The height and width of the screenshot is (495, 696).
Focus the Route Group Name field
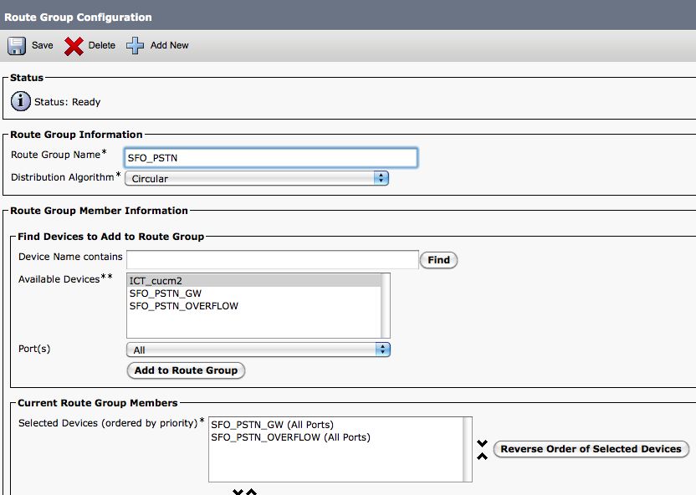point(270,157)
